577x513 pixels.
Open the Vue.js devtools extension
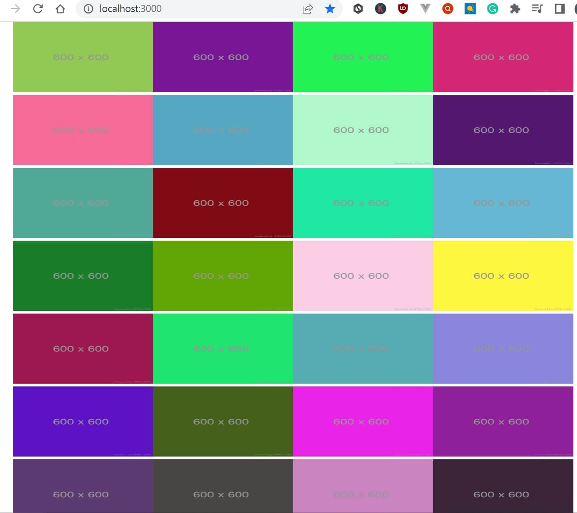pos(425,8)
